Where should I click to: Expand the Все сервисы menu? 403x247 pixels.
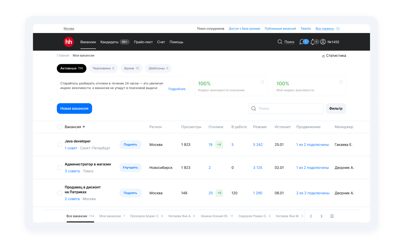tap(325, 29)
